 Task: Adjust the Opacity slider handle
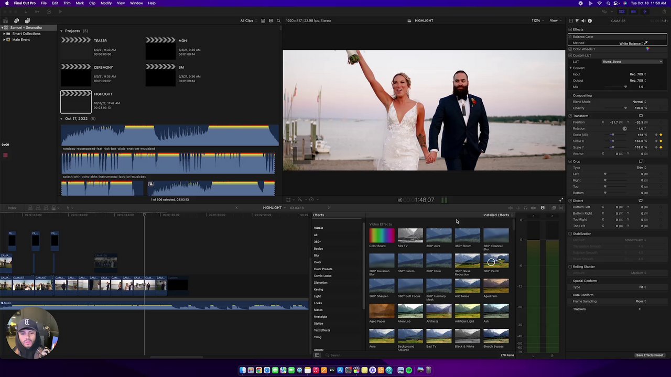[x=625, y=108]
